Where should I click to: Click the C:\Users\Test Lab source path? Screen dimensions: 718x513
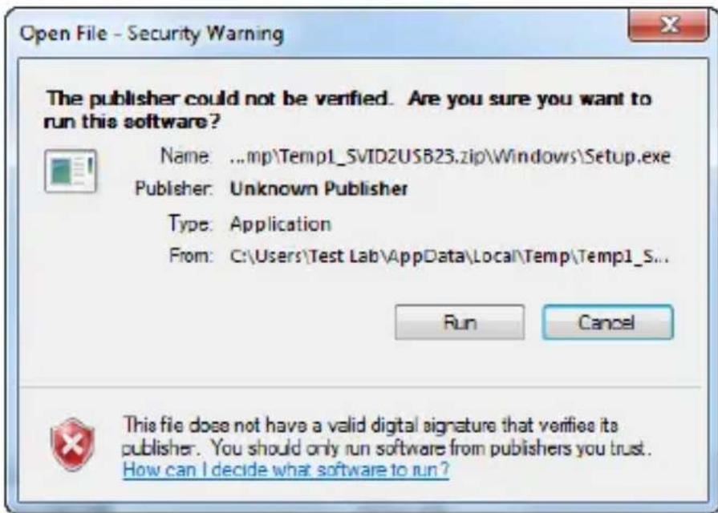click(449, 256)
